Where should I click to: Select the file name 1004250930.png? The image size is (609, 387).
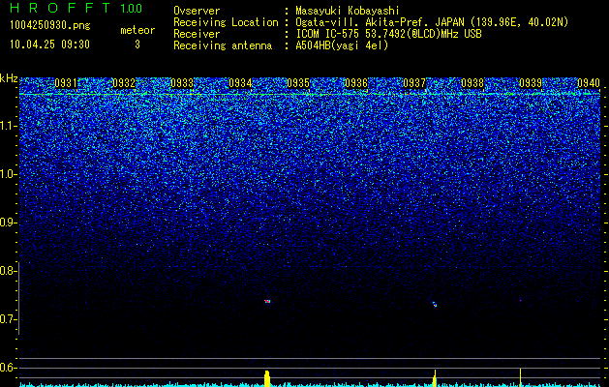(50, 26)
